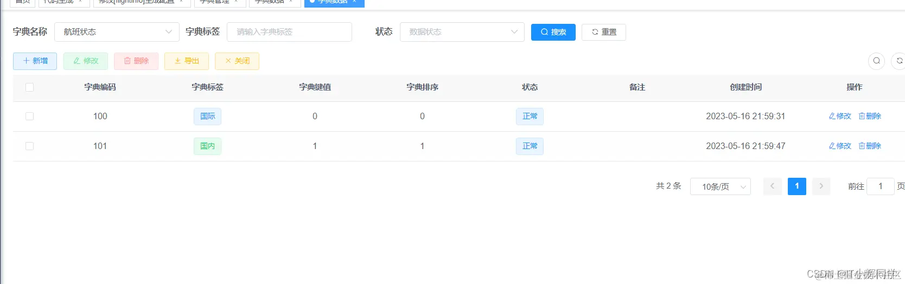This screenshot has width=905, height=284.
Task: Click the round search toggle icon
Action: 877,61
